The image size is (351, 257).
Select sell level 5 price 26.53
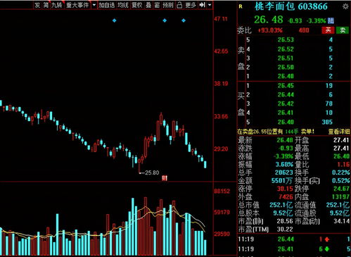[286, 39]
